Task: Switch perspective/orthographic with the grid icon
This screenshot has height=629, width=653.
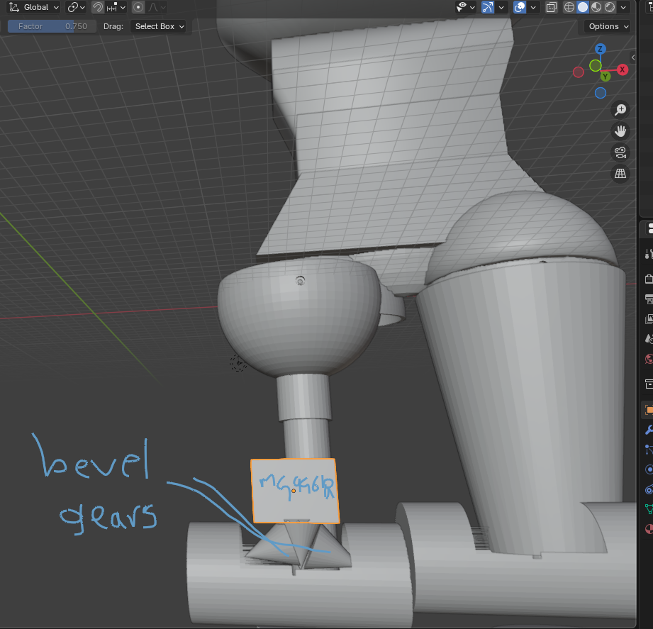Action: 620,174
